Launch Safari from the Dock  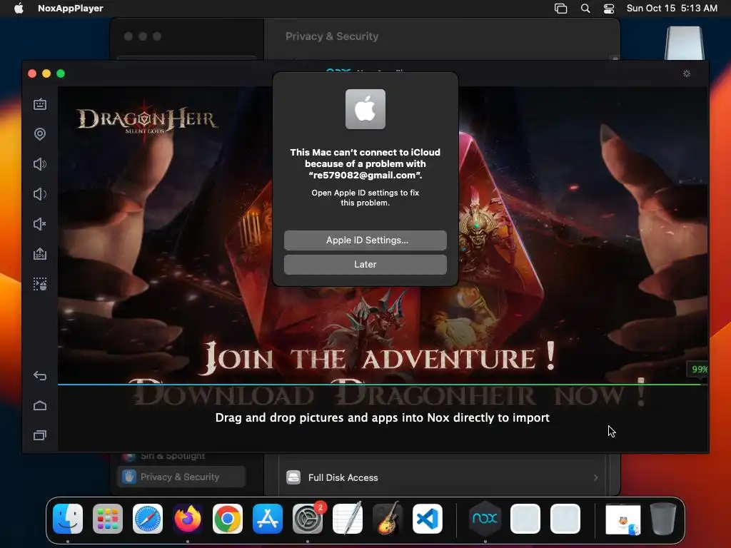pyautogui.click(x=148, y=518)
